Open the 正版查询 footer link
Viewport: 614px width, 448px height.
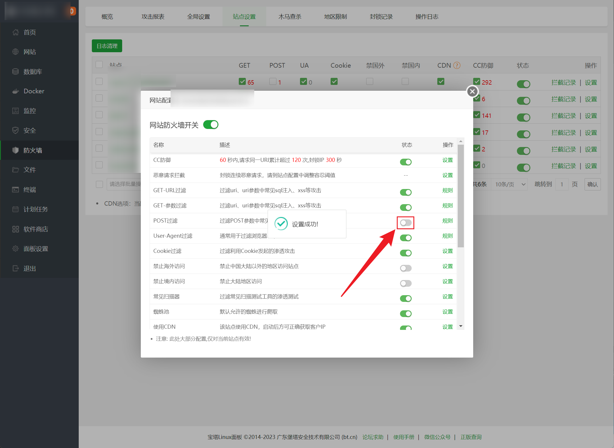(471, 437)
